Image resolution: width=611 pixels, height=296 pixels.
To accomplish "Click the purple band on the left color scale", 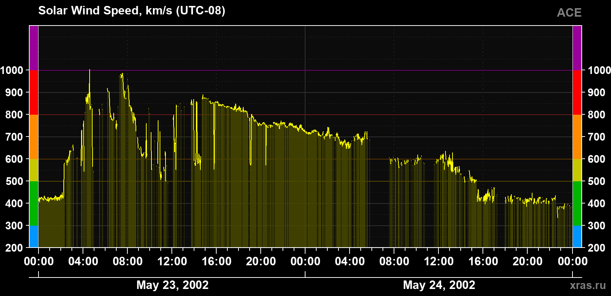I will (x=34, y=48).
